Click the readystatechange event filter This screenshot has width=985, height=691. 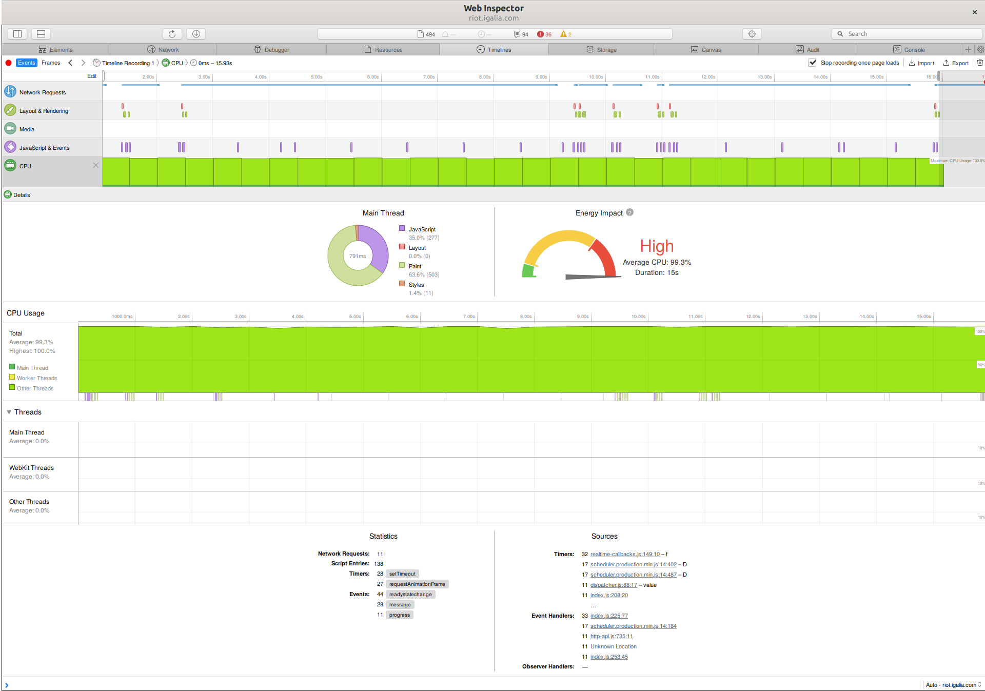410,595
